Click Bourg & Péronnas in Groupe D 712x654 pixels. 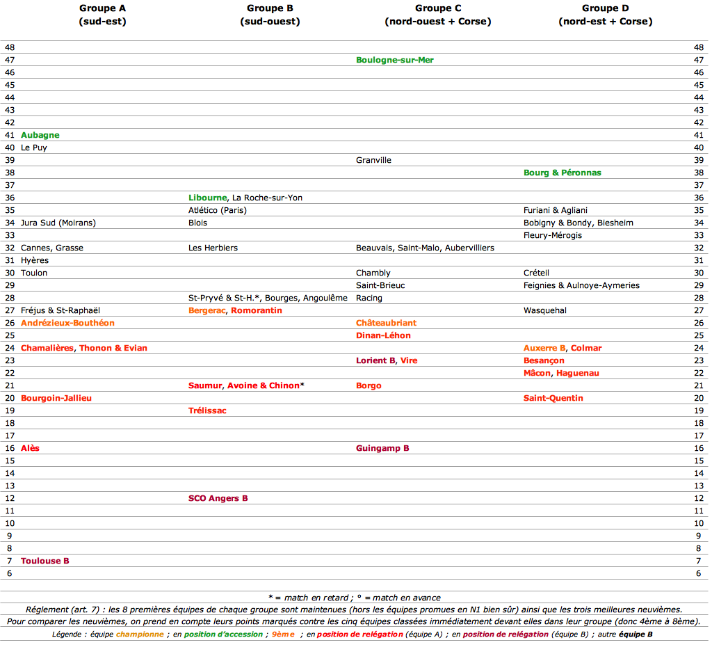pyautogui.click(x=562, y=173)
